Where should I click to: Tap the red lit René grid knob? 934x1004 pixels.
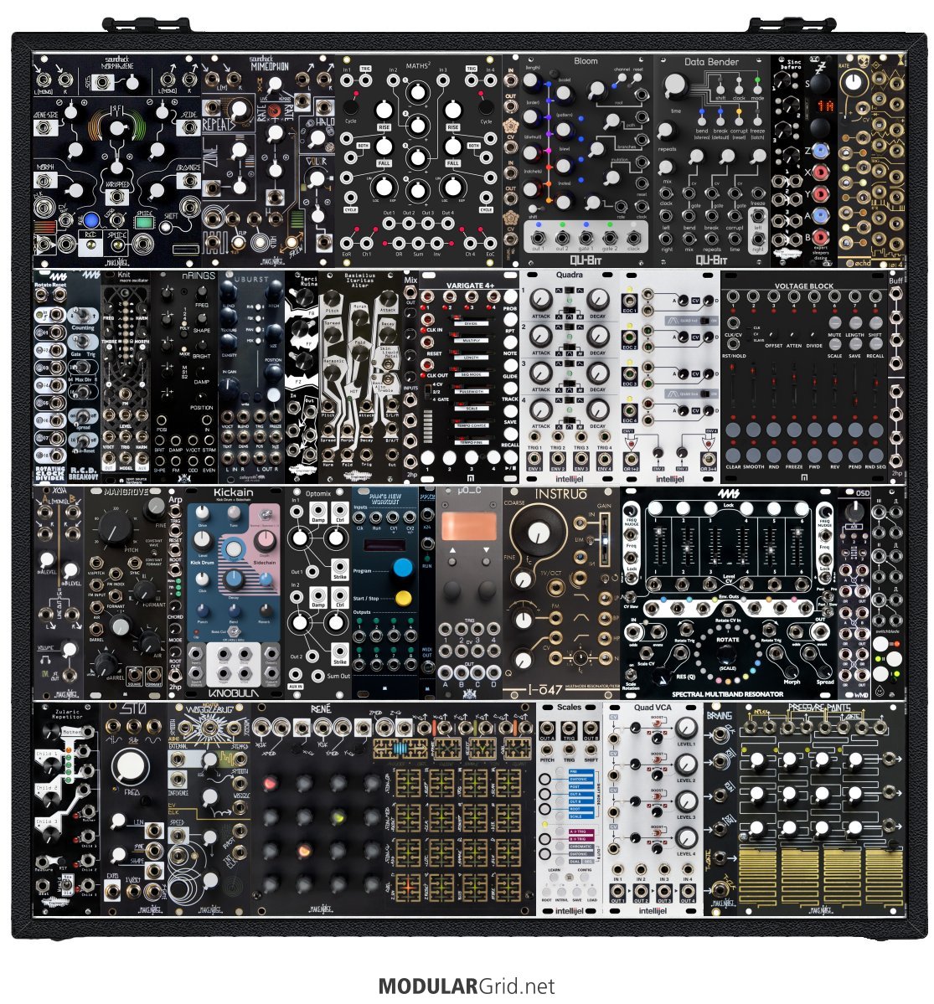[270, 782]
